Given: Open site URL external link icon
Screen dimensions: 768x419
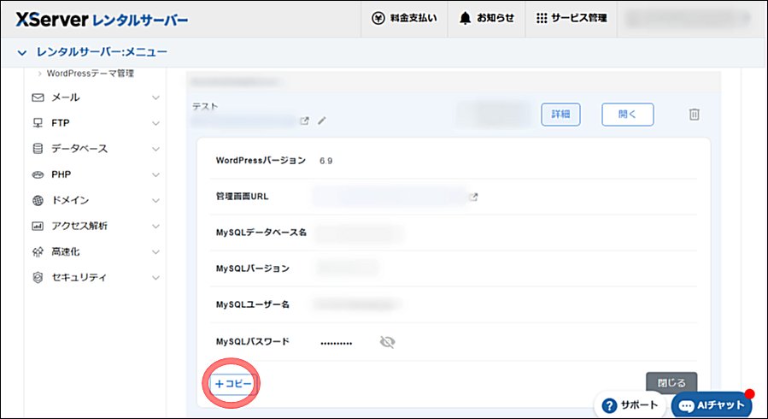Looking at the screenshot, I should coord(305,121).
